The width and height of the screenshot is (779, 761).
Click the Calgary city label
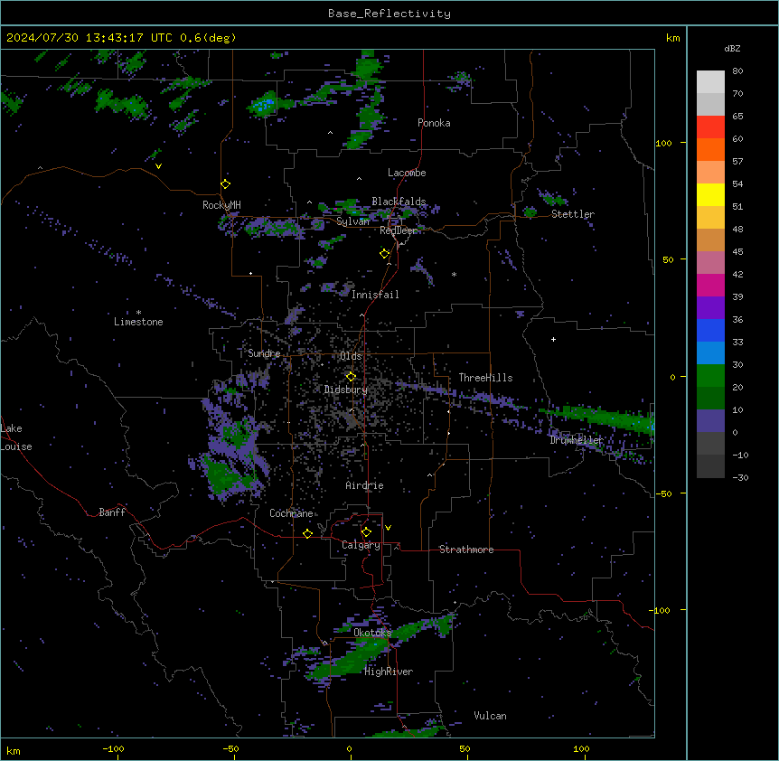(x=361, y=545)
